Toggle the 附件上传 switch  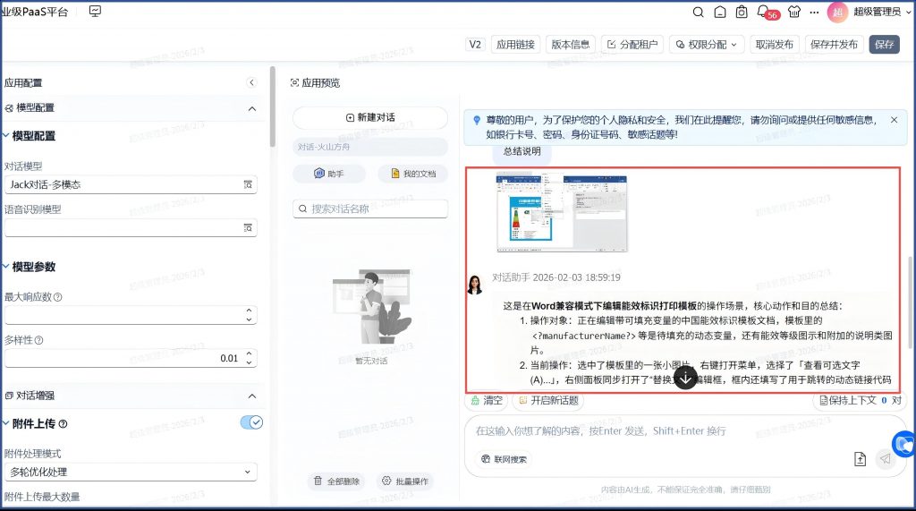click(251, 422)
